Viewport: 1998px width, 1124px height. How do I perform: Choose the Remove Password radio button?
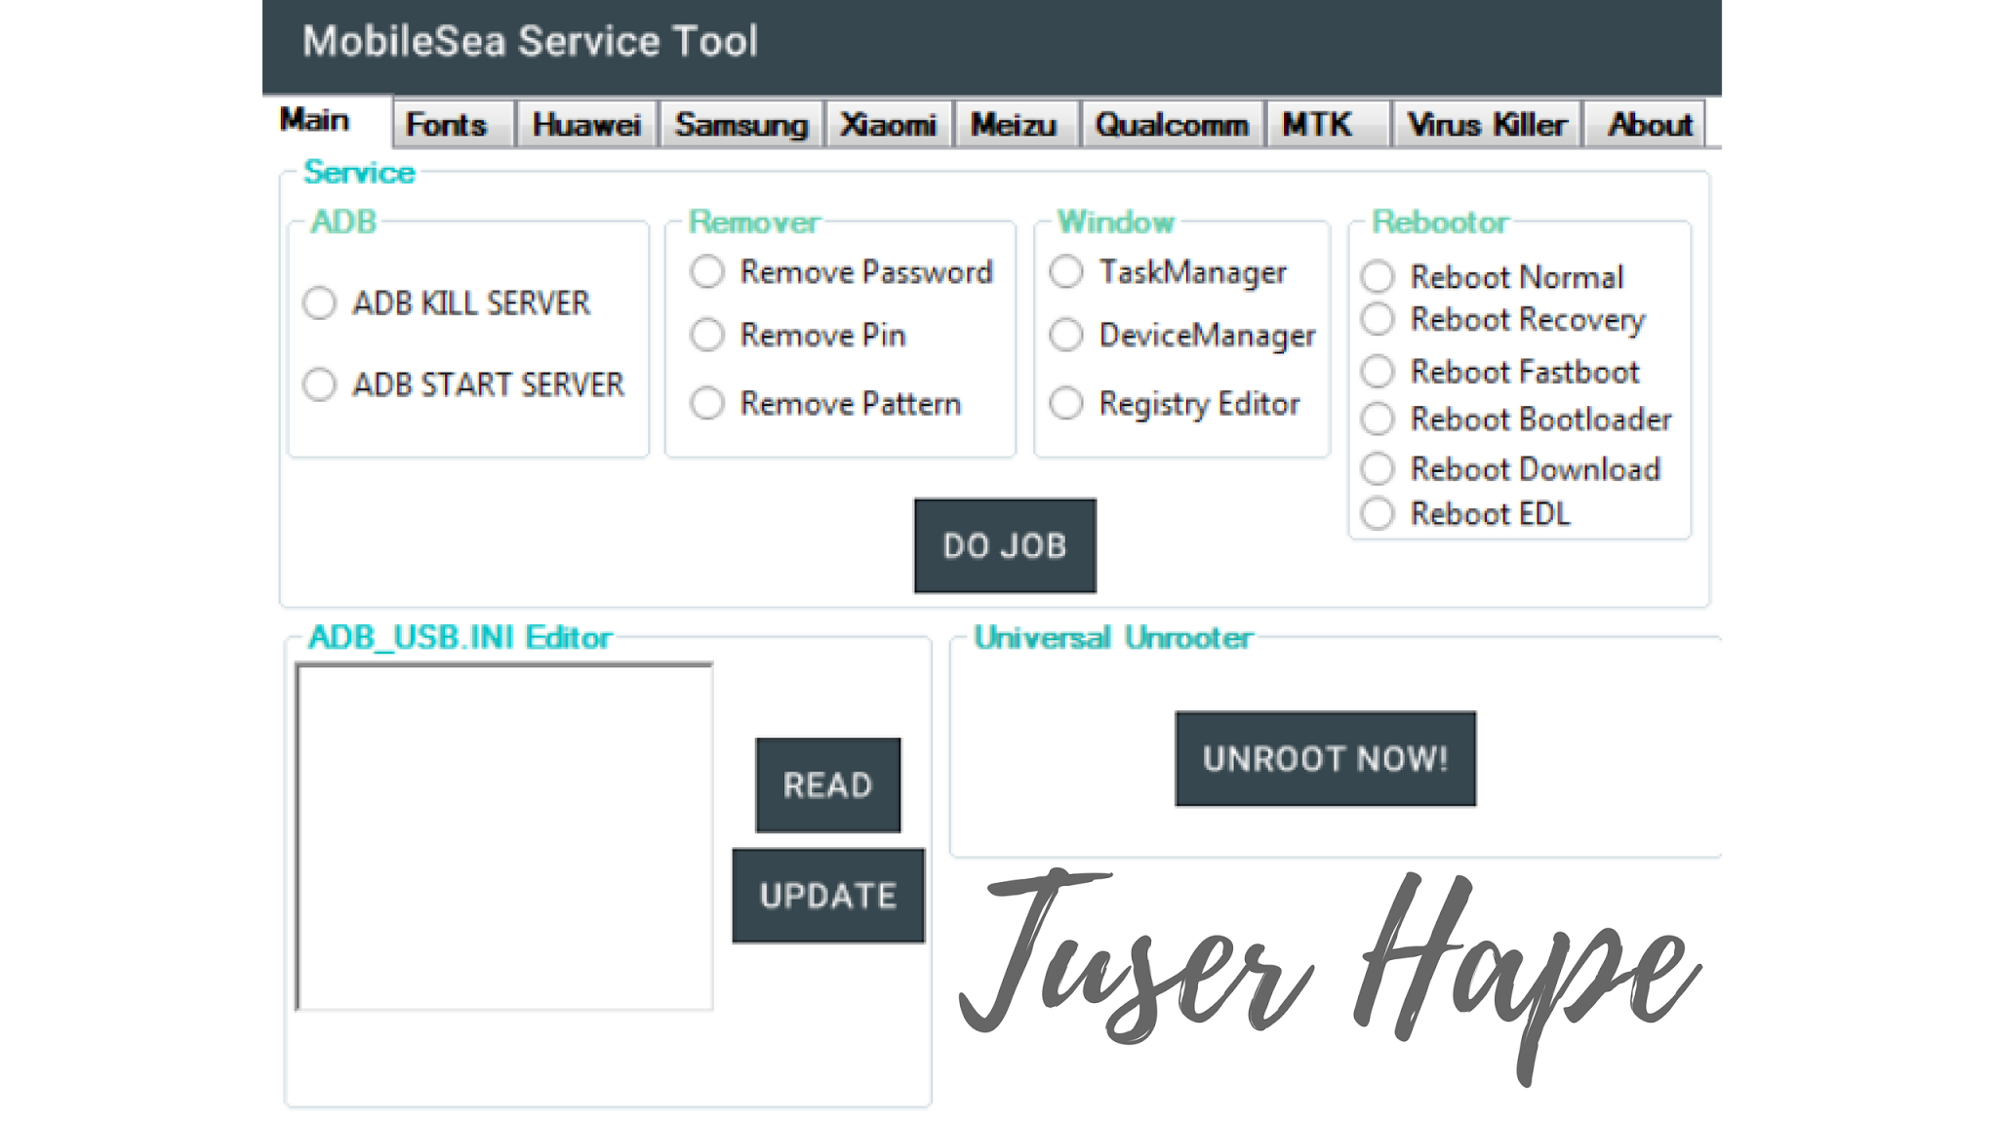point(707,271)
